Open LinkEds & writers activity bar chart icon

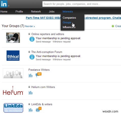click(x=31, y=110)
